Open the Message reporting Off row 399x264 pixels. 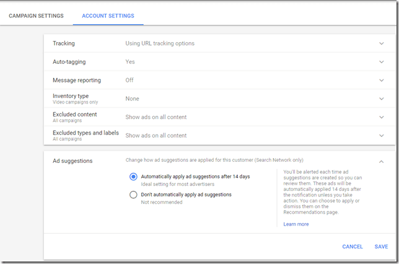tap(129, 80)
